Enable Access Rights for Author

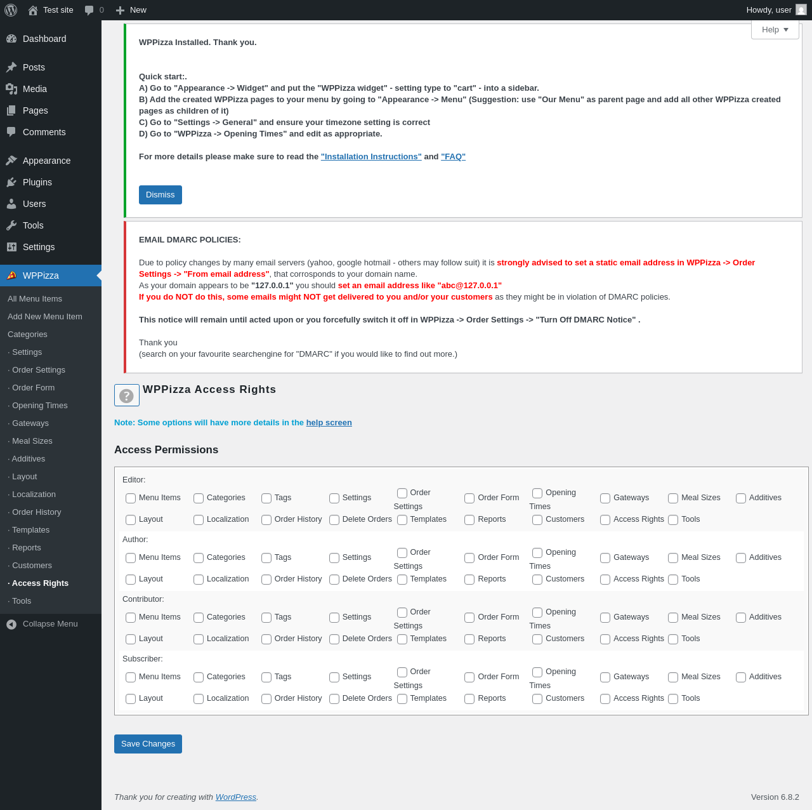point(605,580)
